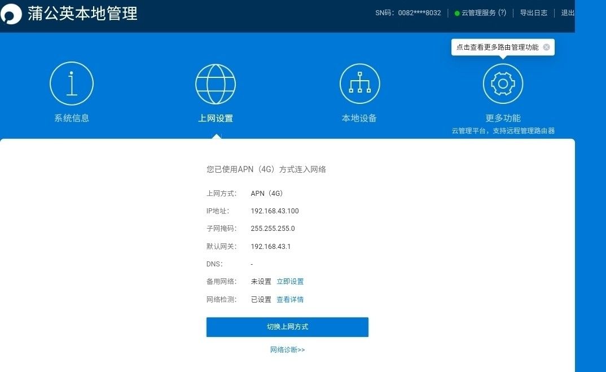Open the 系统信息 info circle icon
This screenshot has height=372, width=606.
pyautogui.click(x=72, y=84)
